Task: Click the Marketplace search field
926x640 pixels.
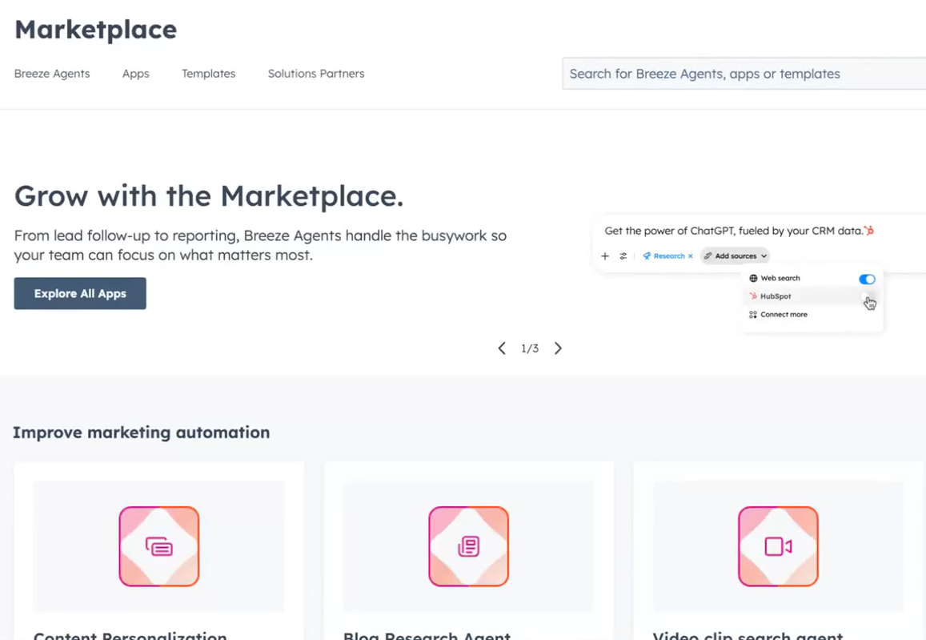Action: coord(744,74)
